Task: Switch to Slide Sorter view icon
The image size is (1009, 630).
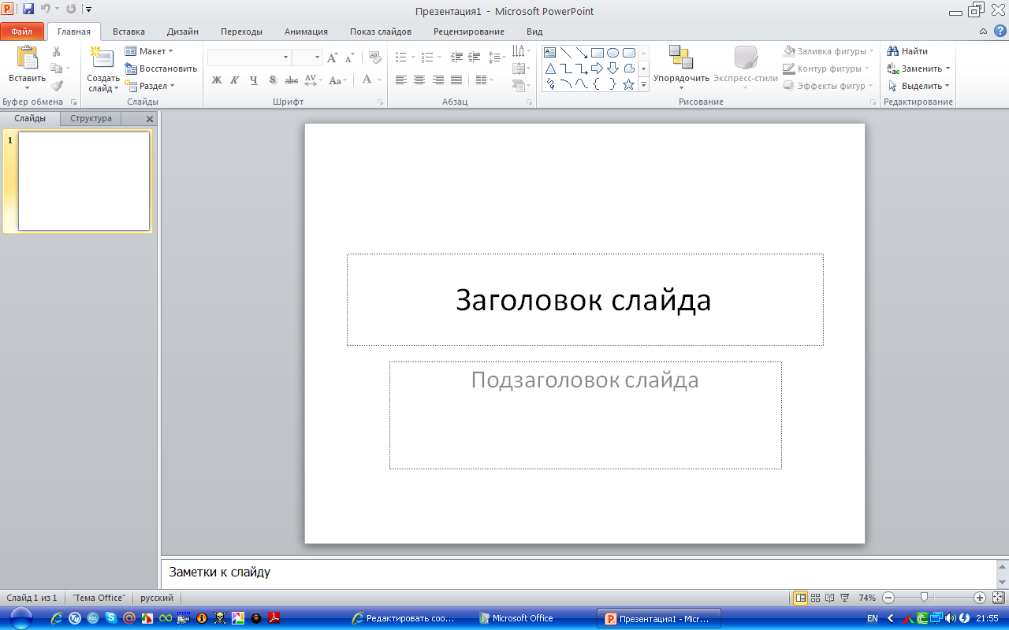Action: (816, 598)
